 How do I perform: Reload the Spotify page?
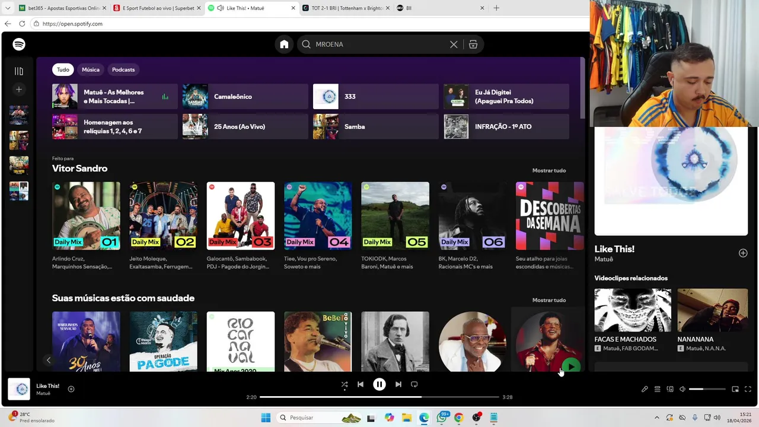[22, 24]
